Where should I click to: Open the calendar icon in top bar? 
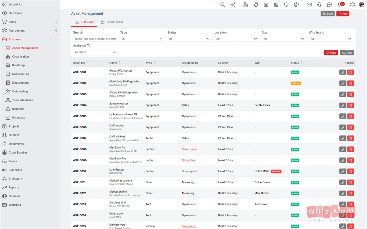266,5
